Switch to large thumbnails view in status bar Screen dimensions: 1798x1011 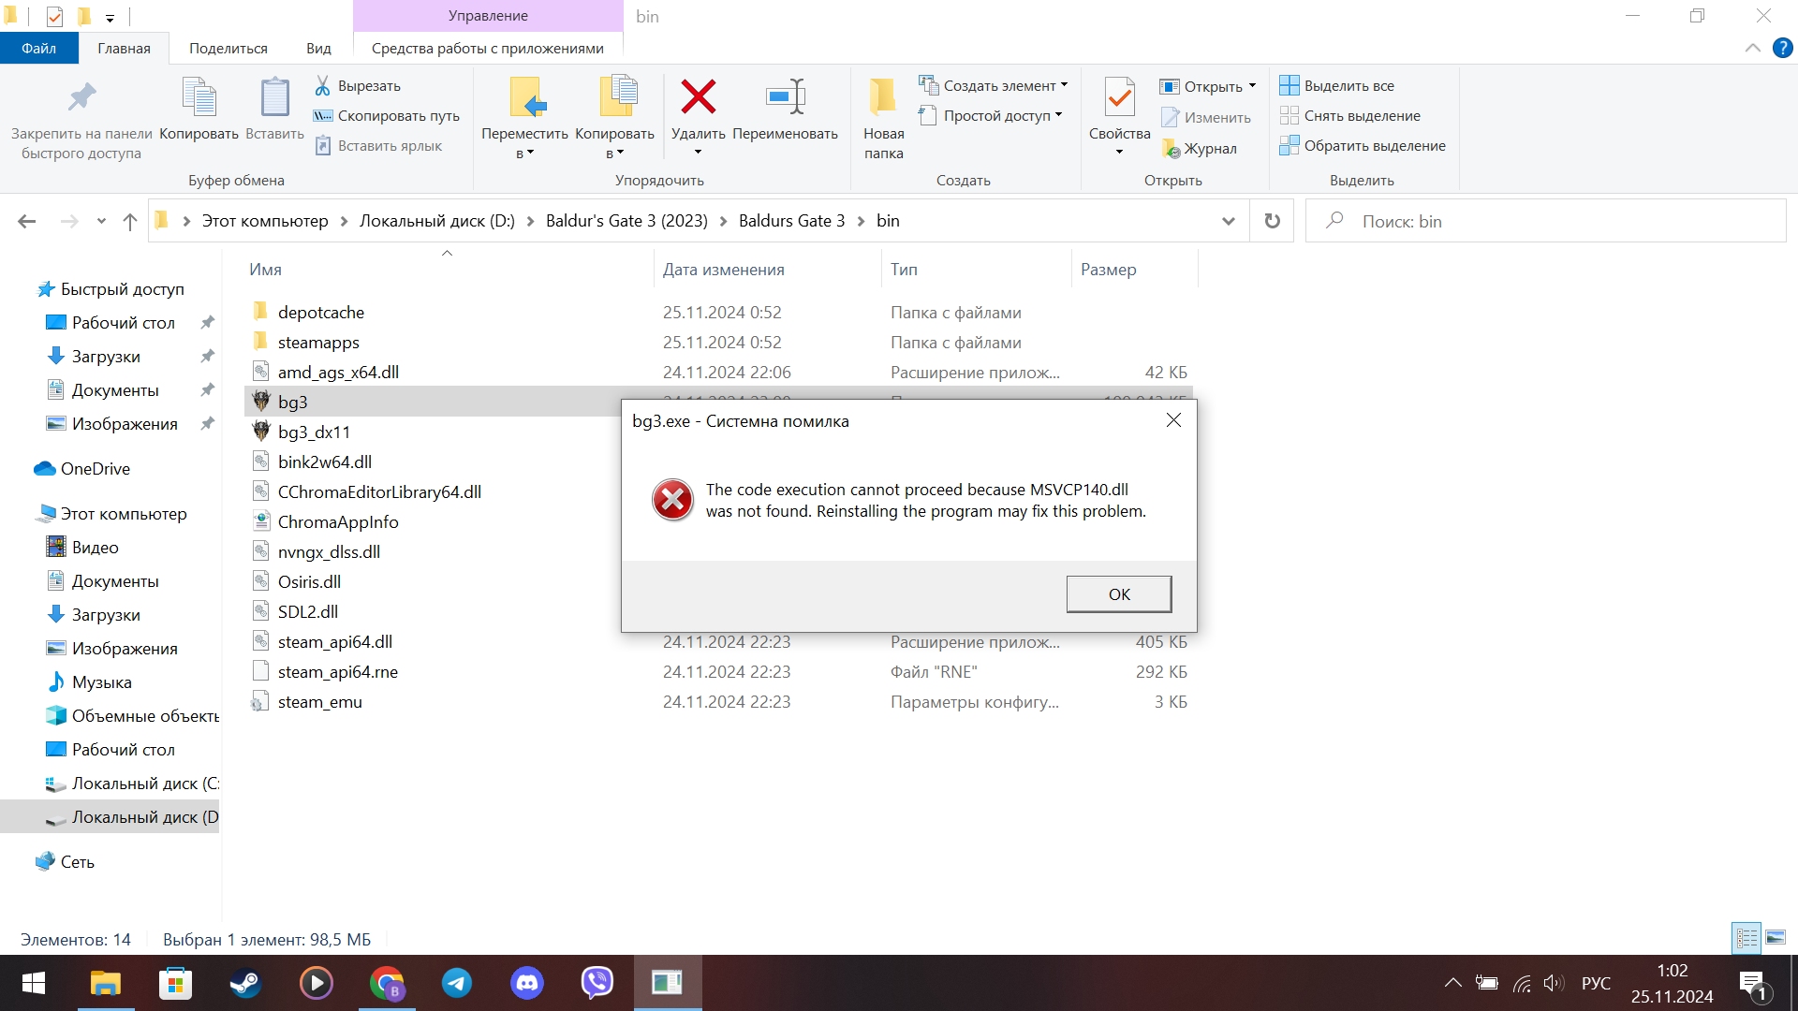pyautogui.click(x=1776, y=937)
